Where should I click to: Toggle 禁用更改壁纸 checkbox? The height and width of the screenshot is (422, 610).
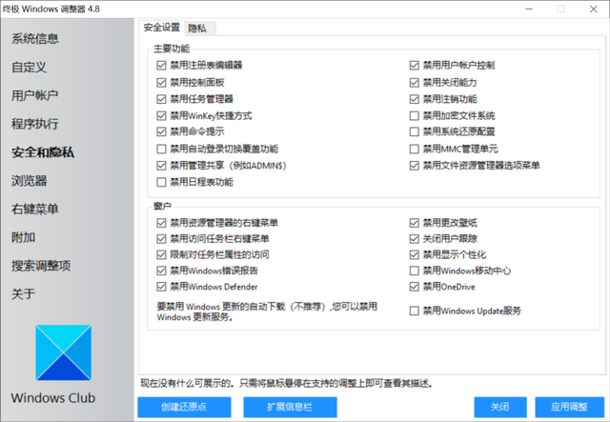tap(415, 223)
